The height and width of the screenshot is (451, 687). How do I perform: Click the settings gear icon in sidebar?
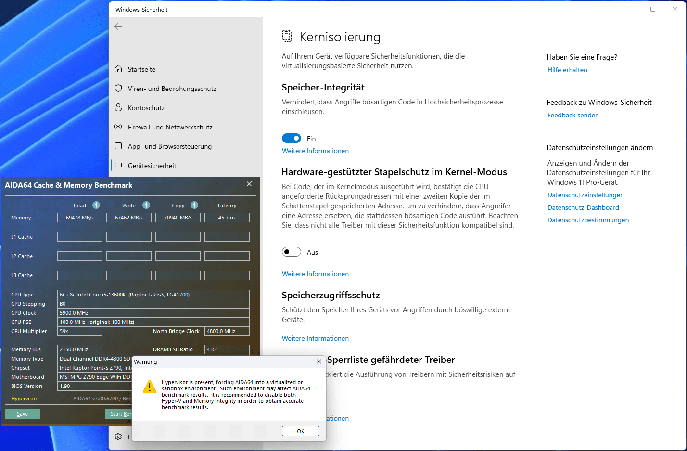tap(118, 437)
